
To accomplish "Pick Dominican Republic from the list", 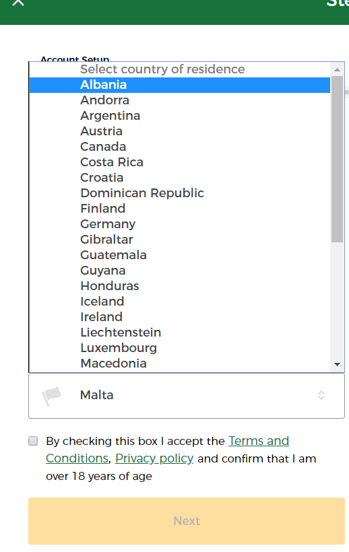I will point(180,193).
